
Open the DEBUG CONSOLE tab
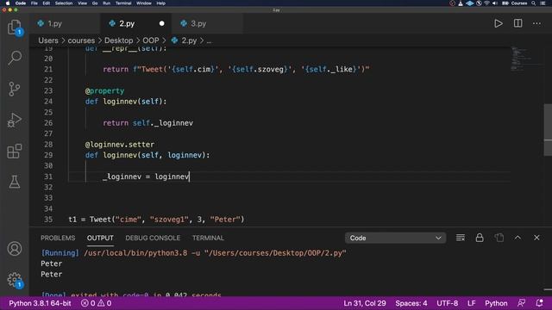[153, 238]
